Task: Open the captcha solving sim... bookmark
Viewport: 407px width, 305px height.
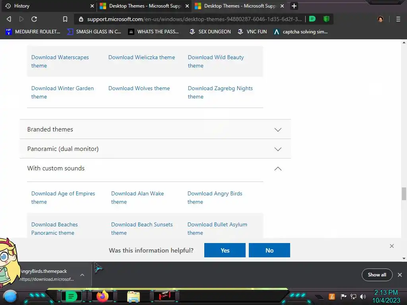Action: click(301, 32)
